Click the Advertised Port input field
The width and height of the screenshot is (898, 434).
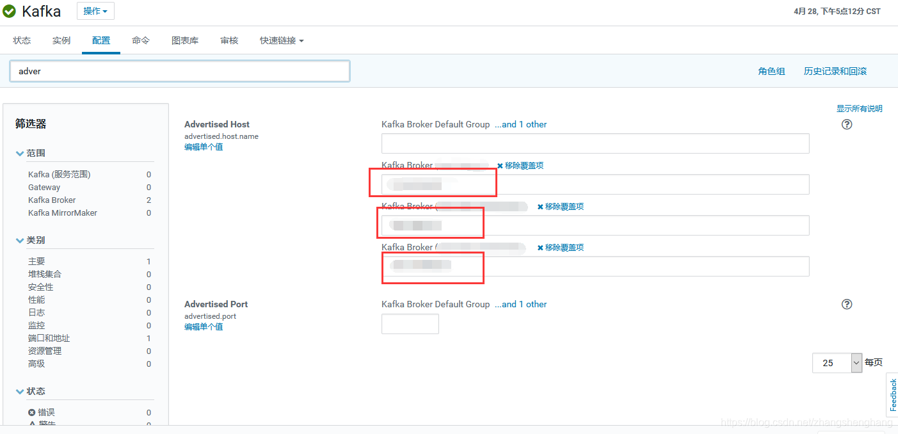[x=410, y=324]
